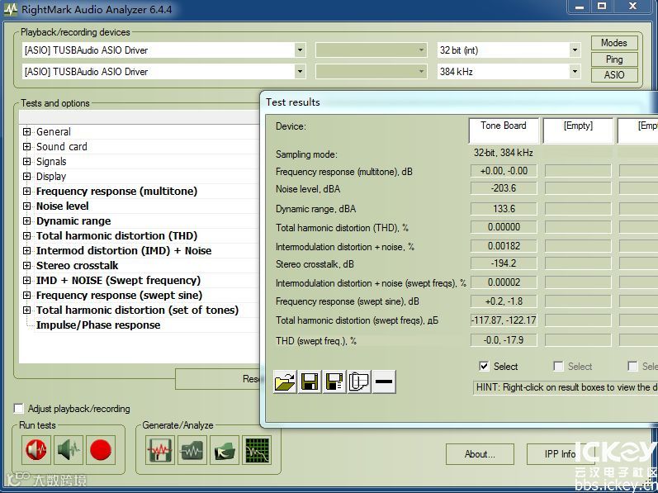658x493 pixels.
Task: Select the first [Empty] device slot
Action: (x=578, y=130)
